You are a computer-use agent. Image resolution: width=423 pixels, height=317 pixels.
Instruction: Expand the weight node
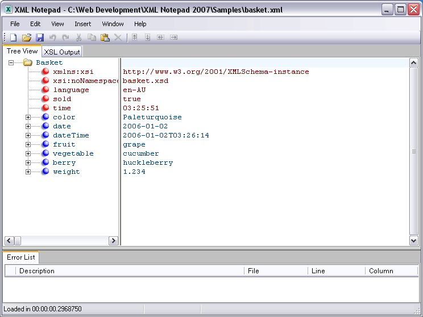(x=28, y=172)
